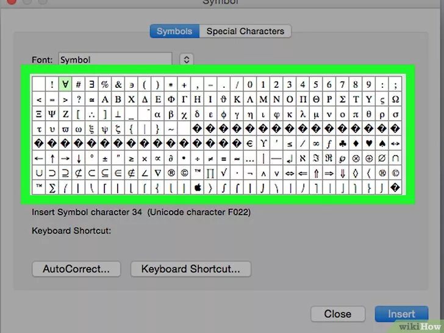Screen dimensions: 444x333
Task: Choose the heart ♥ suit symbol
Action: (369, 143)
